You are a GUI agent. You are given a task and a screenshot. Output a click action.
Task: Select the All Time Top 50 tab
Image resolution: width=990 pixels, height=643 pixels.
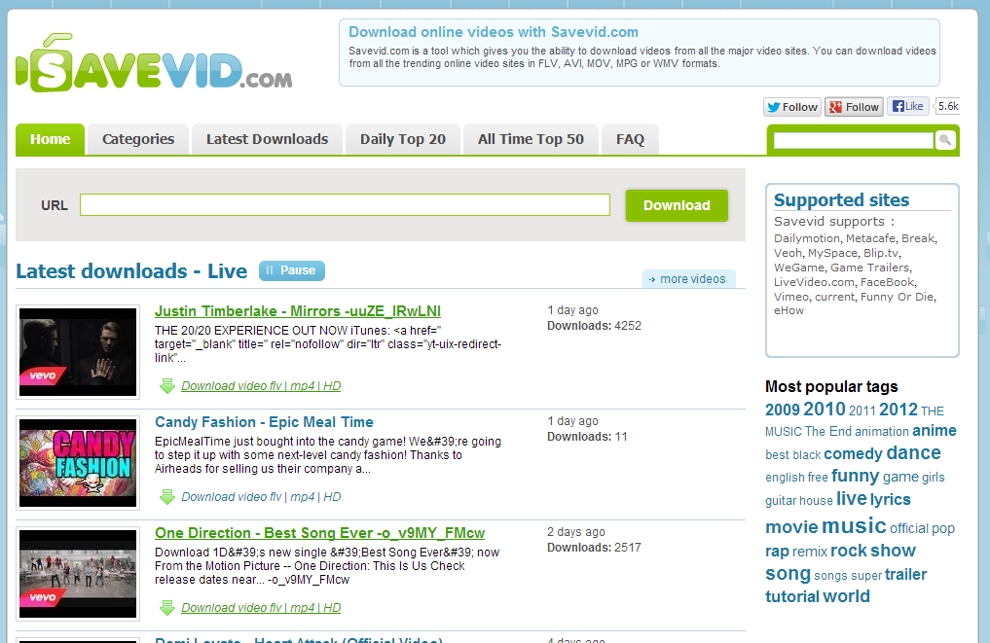[530, 139]
